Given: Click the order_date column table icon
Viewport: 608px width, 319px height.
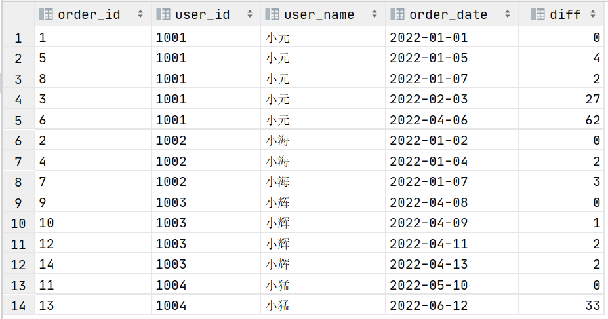Looking at the screenshot, I should (x=397, y=14).
